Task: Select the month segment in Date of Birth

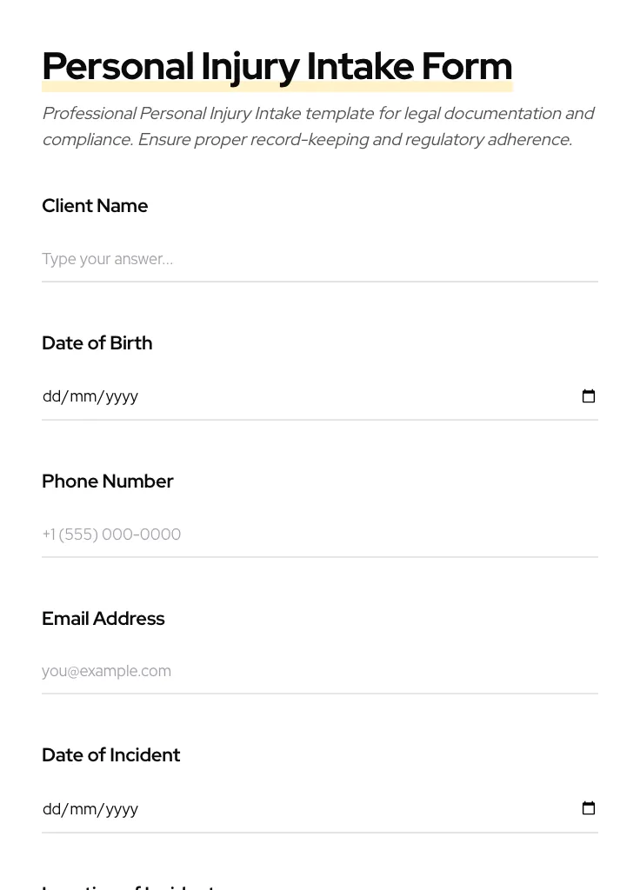Action: pos(83,396)
